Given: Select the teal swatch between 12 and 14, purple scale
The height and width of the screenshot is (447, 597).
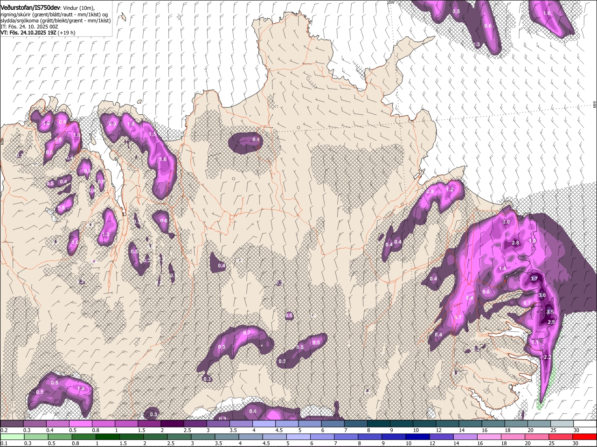Looking at the screenshot, I should pos(448,424).
